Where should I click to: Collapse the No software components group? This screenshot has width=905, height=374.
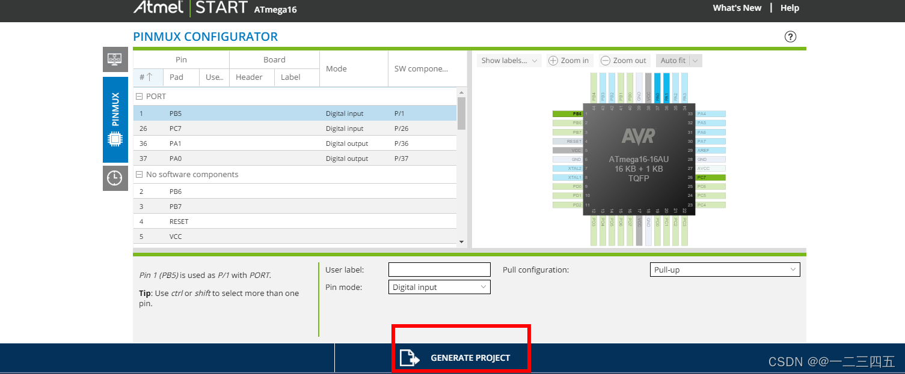[139, 175]
